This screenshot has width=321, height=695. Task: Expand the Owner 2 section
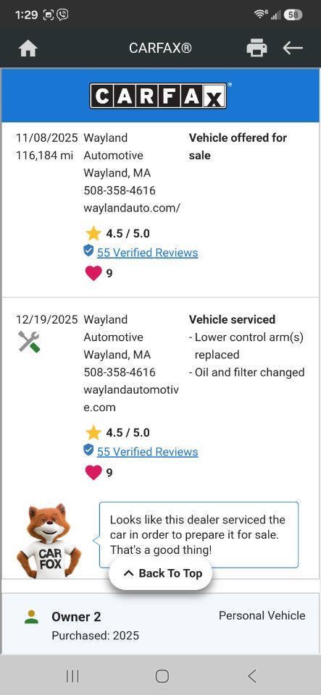pyautogui.click(x=161, y=624)
